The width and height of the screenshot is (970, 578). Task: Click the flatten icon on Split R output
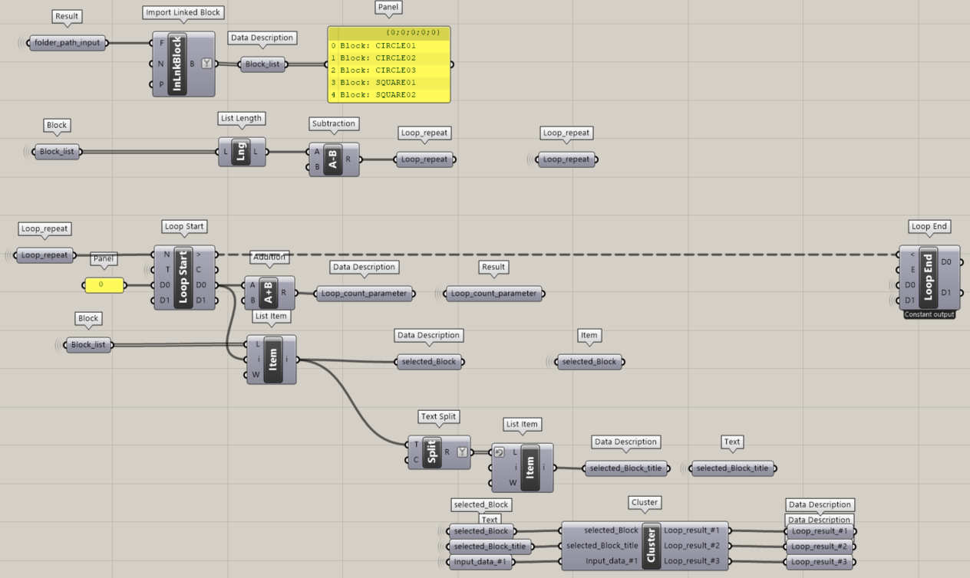coord(462,452)
